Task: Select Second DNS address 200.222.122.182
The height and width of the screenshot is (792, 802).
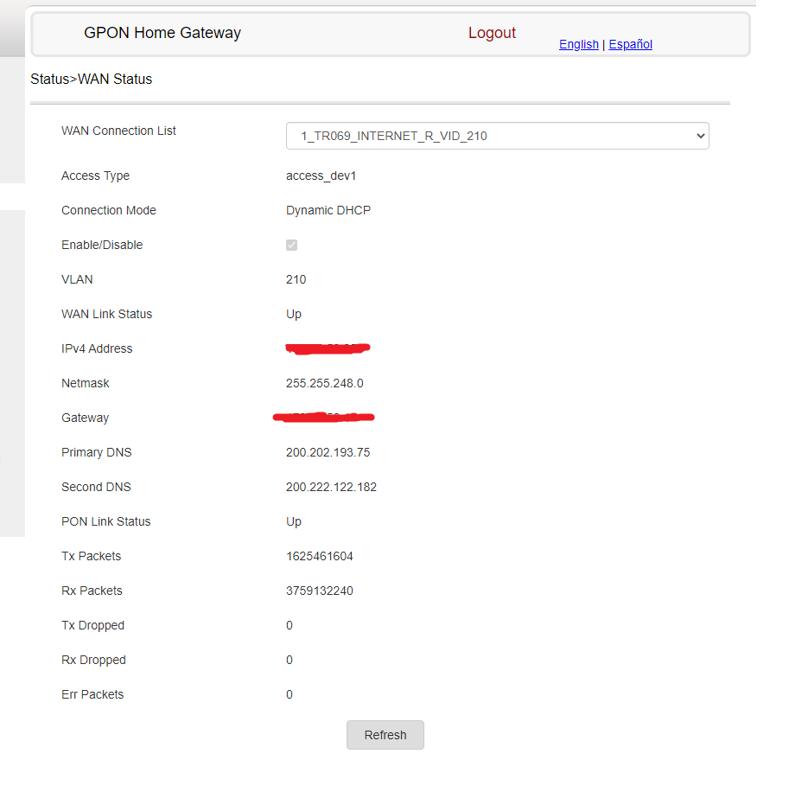Action: point(332,487)
